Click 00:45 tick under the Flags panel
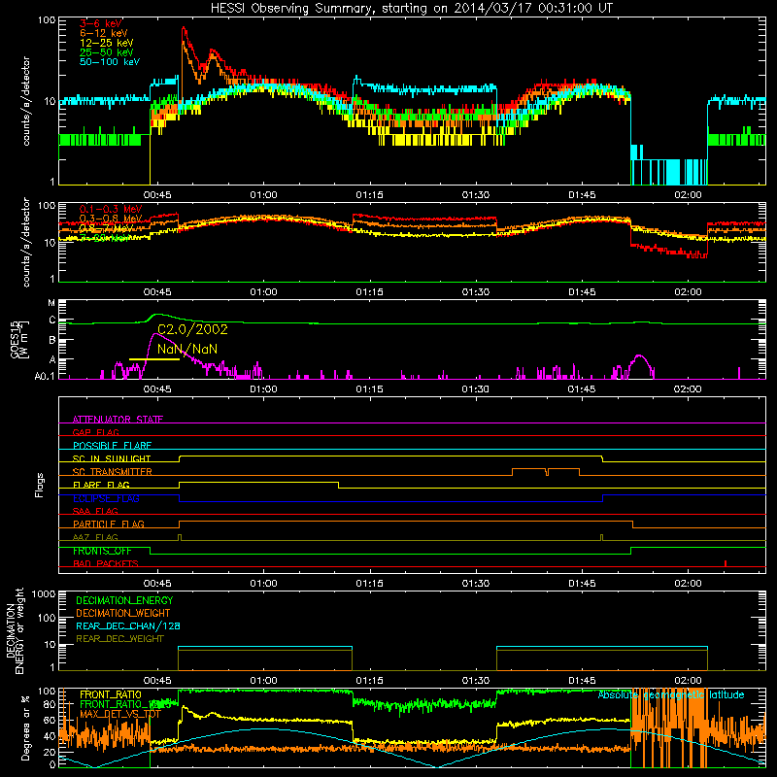 tap(157, 584)
